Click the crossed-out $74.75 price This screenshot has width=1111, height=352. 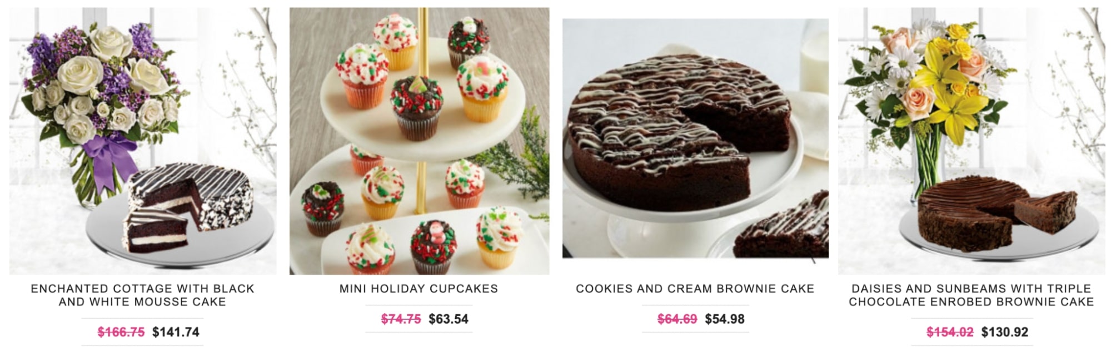click(401, 319)
